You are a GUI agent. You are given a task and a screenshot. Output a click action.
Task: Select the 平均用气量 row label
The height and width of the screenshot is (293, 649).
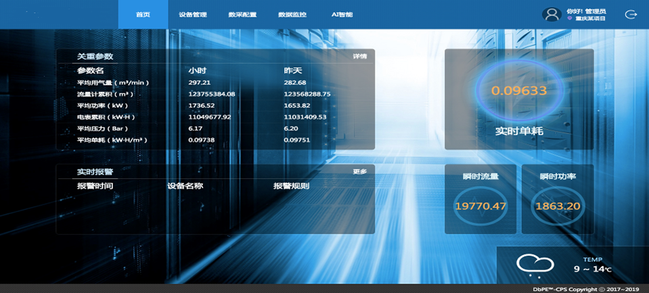[x=112, y=82]
